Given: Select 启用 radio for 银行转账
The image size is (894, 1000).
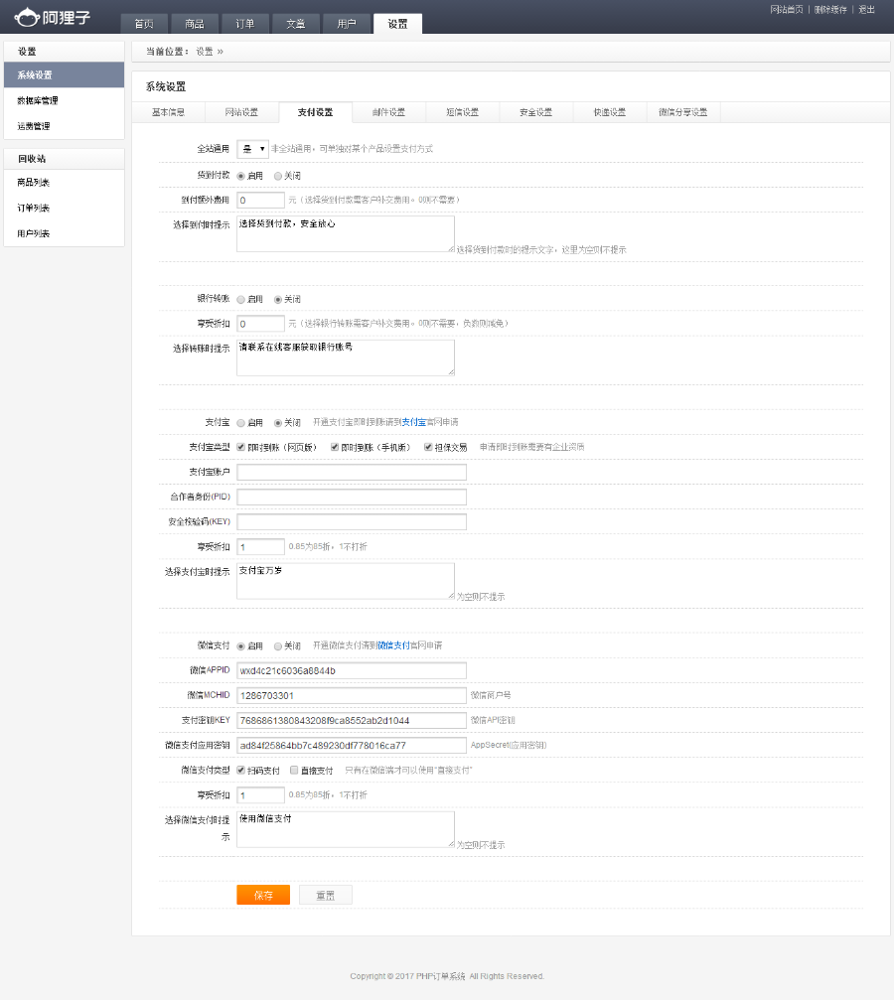Looking at the screenshot, I should coord(240,300).
